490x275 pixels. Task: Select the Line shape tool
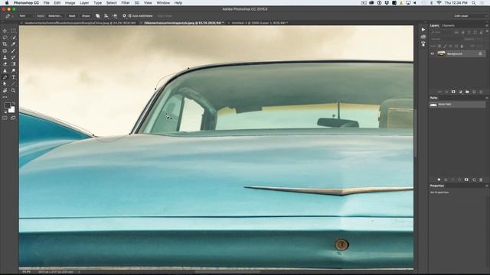coord(13,84)
